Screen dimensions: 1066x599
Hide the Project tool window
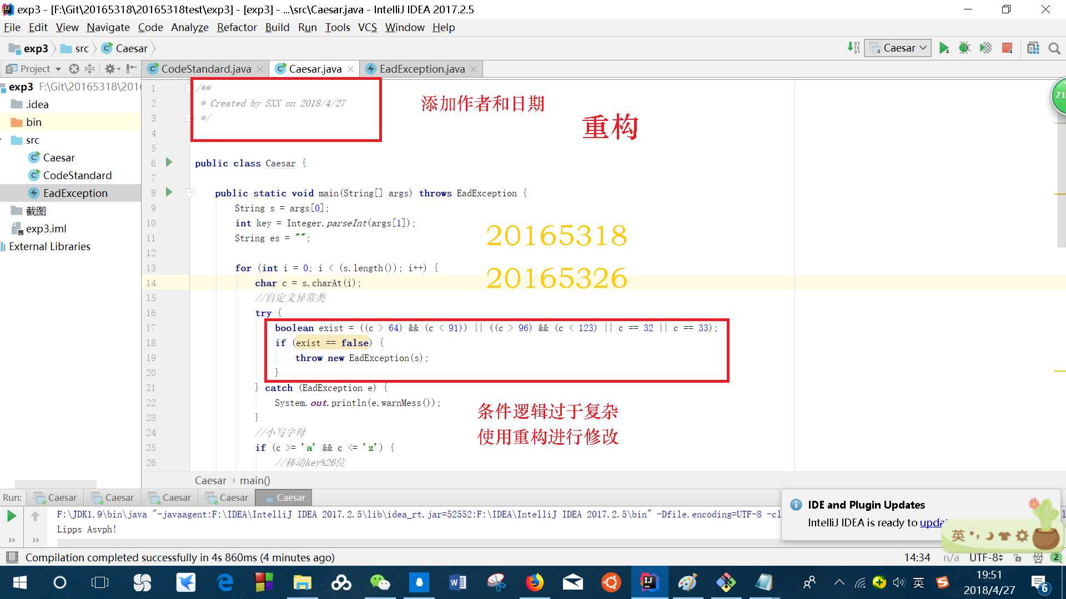coord(132,69)
